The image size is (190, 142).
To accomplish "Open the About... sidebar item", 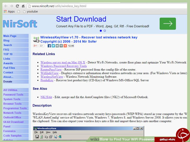I will click(16, 77).
